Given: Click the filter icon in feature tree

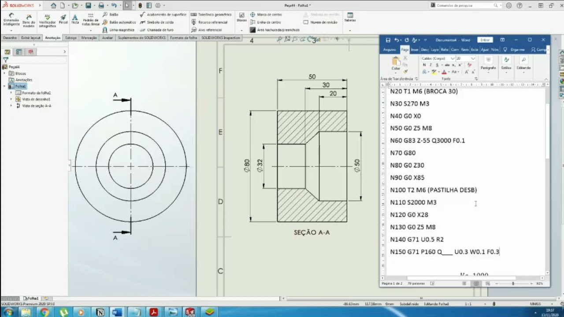Looking at the screenshot, I should [6, 60].
